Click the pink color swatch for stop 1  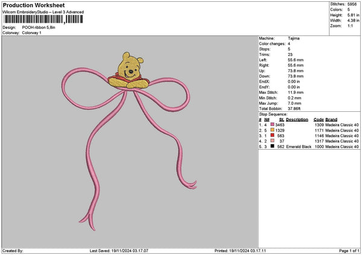click(x=273, y=124)
